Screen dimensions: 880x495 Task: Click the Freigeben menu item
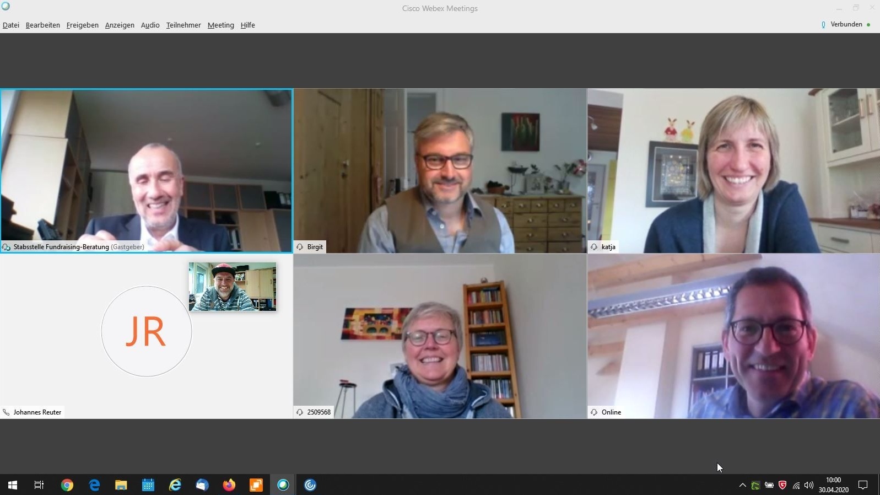tap(82, 25)
